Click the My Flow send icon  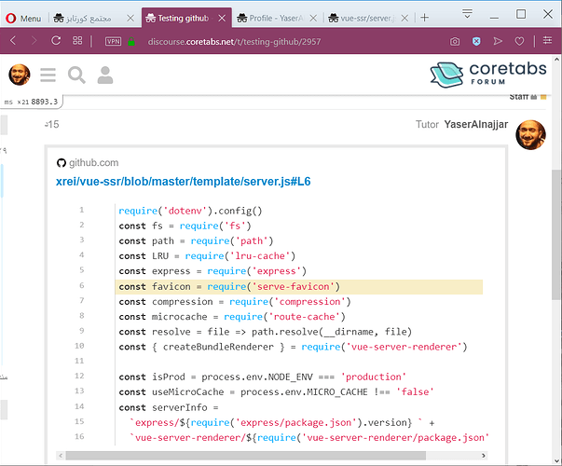pos(498,41)
